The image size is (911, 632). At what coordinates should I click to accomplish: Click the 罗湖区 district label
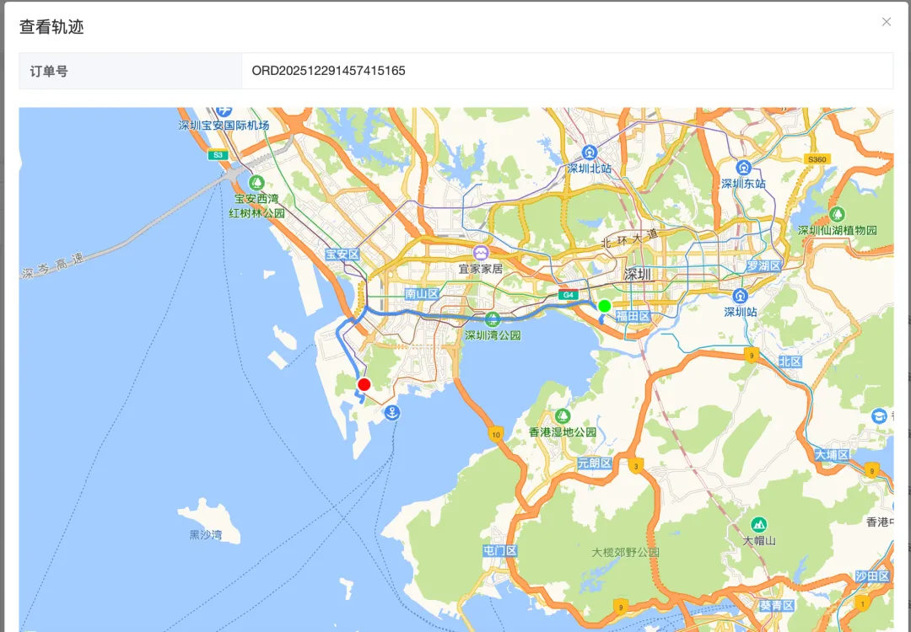click(764, 265)
